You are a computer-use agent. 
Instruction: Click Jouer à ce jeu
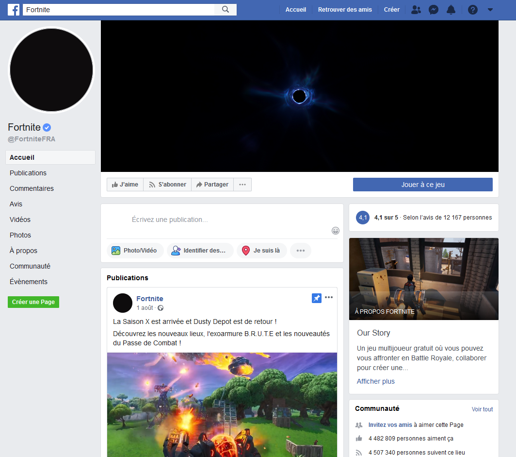[x=422, y=185]
